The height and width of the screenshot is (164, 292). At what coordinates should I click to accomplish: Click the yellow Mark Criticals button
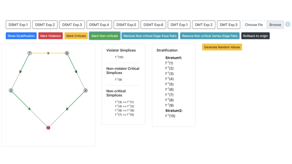click(x=76, y=36)
